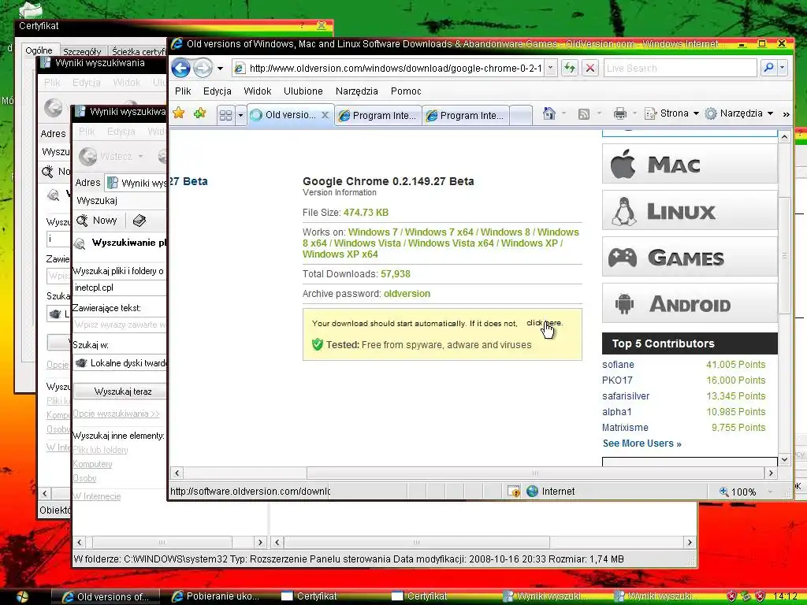Switch to first Program Inte... tab

pos(378,115)
